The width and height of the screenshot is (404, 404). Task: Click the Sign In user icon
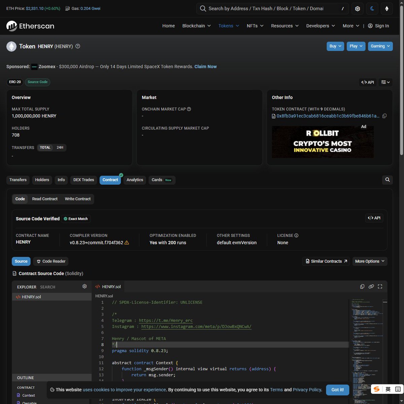coord(370,26)
